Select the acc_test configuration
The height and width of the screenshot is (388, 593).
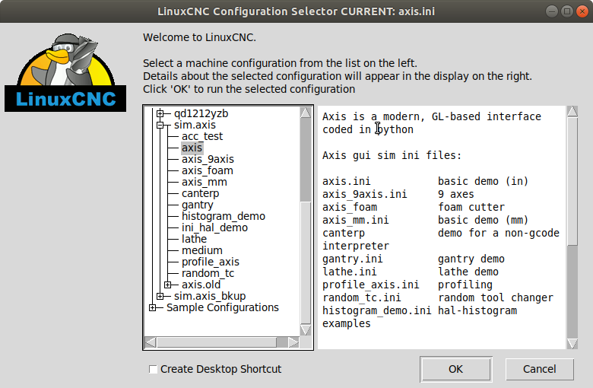[202, 136]
